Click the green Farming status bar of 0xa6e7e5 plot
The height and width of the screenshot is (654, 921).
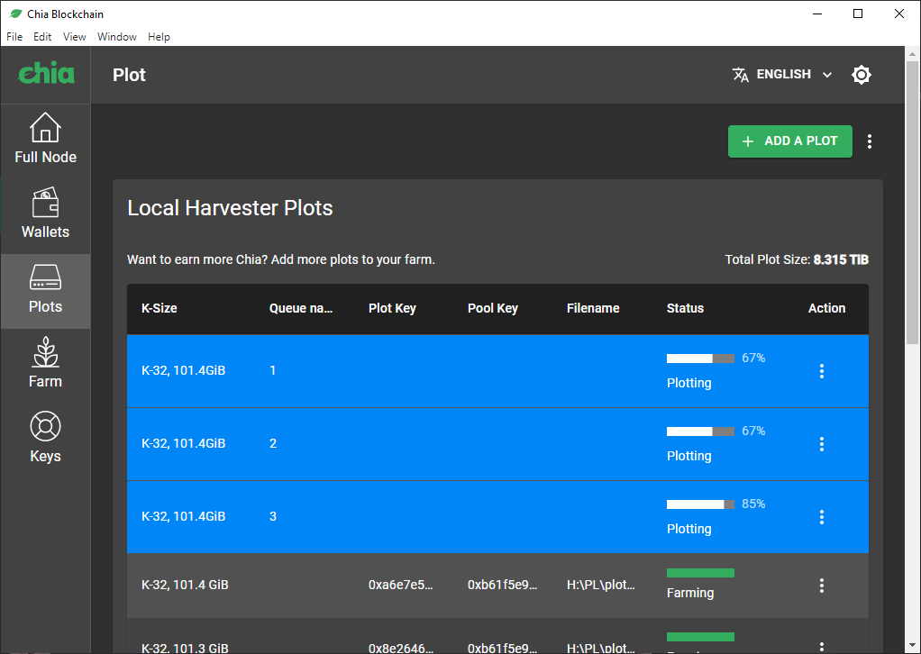pyautogui.click(x=700, y=573)
